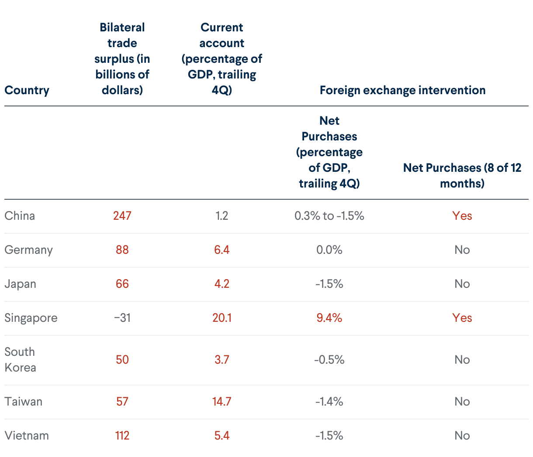Select China's 0.3% to -1.5% cell
533x457 pixels.
[329, 216]
